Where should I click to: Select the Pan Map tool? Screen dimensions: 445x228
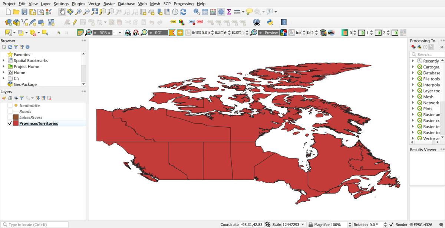pyautogui.click(x=63, y=11)
